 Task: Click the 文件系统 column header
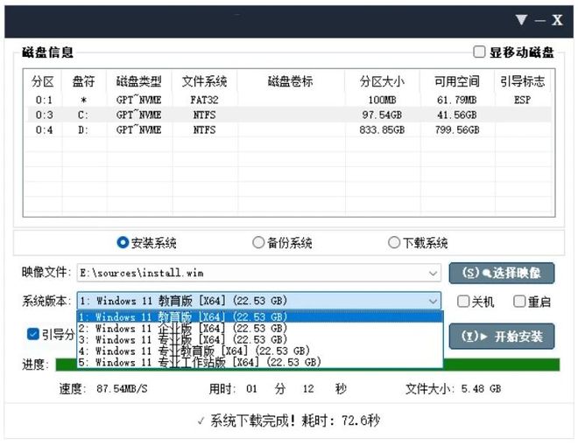tap(204, 81)
